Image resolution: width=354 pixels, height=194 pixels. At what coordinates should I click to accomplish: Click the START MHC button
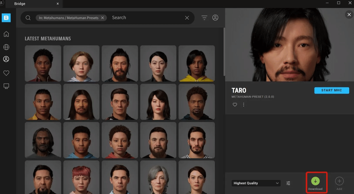click(x=332, y=90)
